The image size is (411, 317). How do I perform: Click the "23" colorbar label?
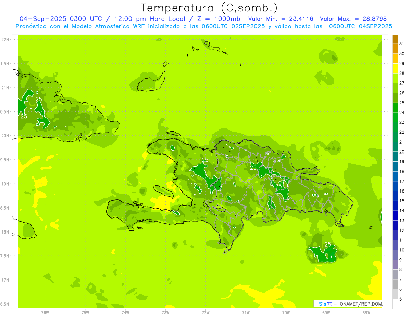[x=402, y=122]
